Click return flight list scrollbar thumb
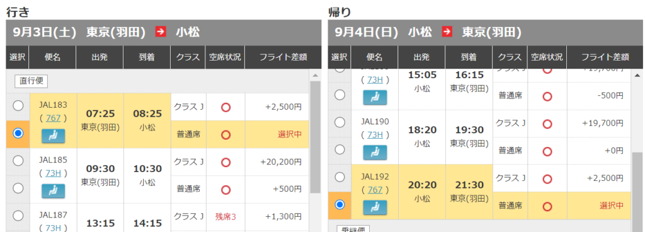The image size is (645, 232). 637,192
